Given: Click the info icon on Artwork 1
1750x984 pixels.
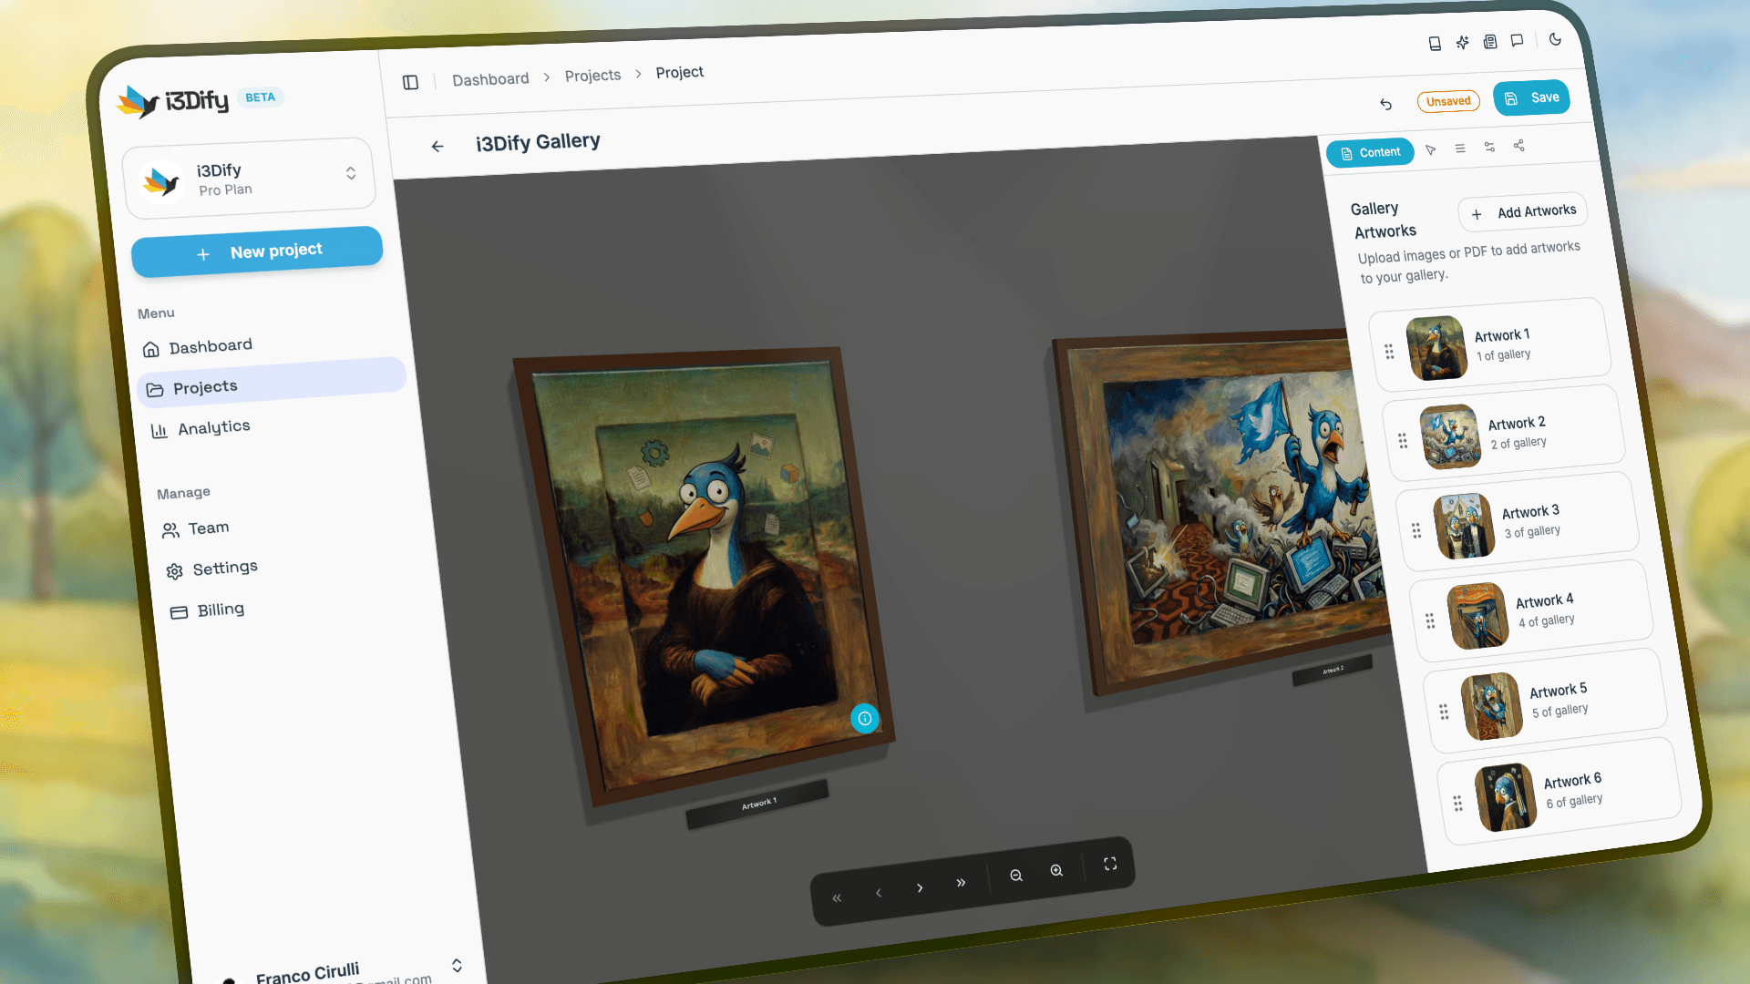Looking at the screenshot, I should click(865, 718).
